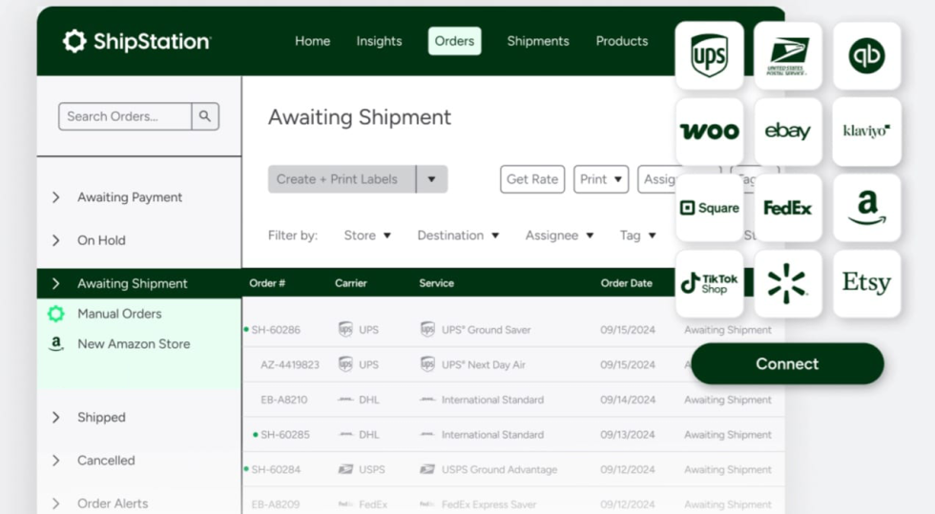Viewport: 935px width, 514px height.
Task: Open order EB-A8209
Action: (x=276, y=504)
